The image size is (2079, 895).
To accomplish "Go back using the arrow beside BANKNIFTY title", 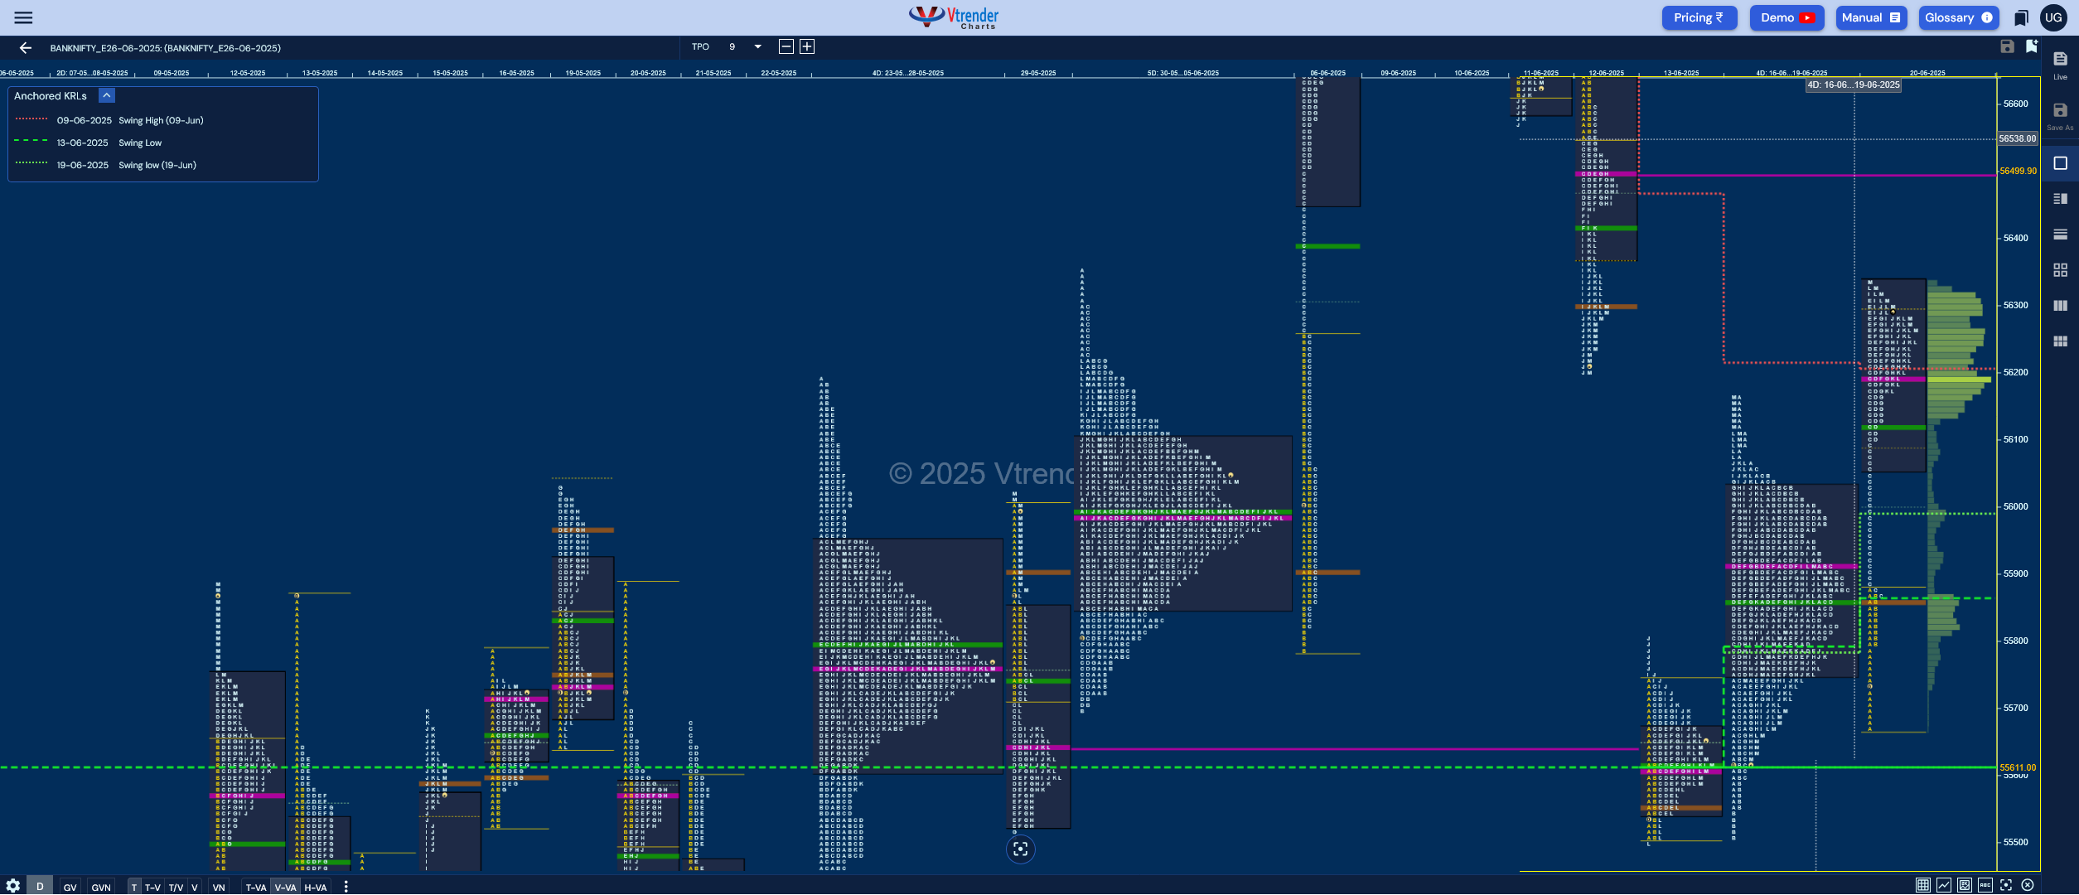I will pyautogui.click(x=25, y=48).
